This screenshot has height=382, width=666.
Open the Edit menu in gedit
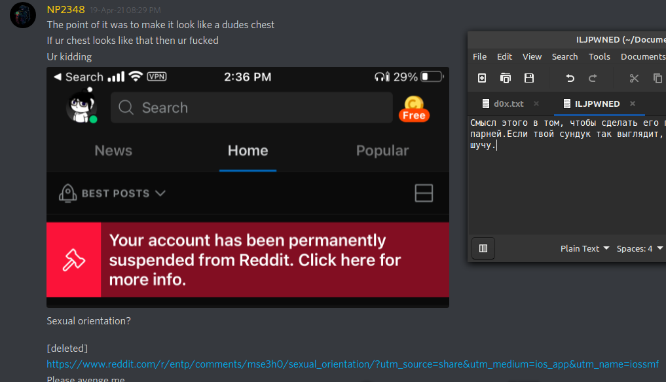(505, 56)
